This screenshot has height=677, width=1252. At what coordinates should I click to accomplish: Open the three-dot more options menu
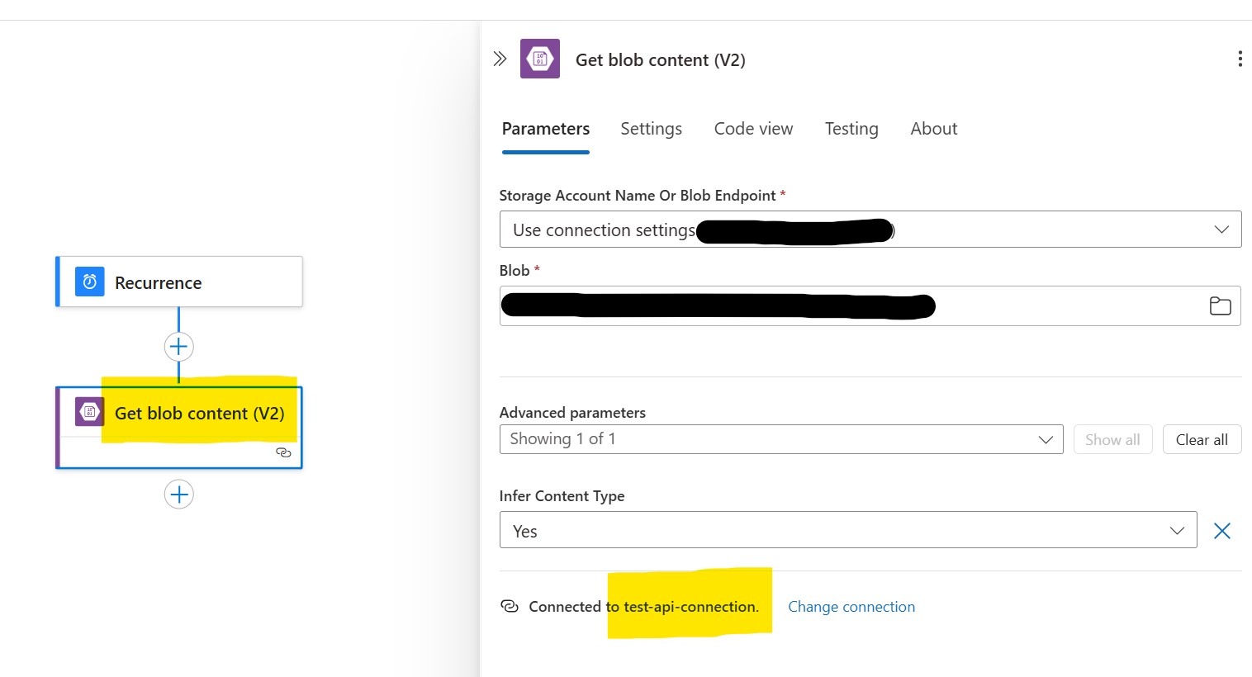1240,59
